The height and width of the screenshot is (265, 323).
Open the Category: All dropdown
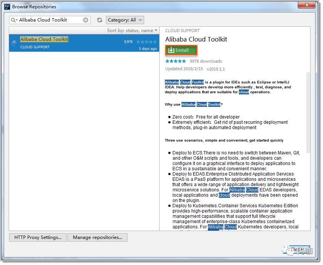coord(125,20)
